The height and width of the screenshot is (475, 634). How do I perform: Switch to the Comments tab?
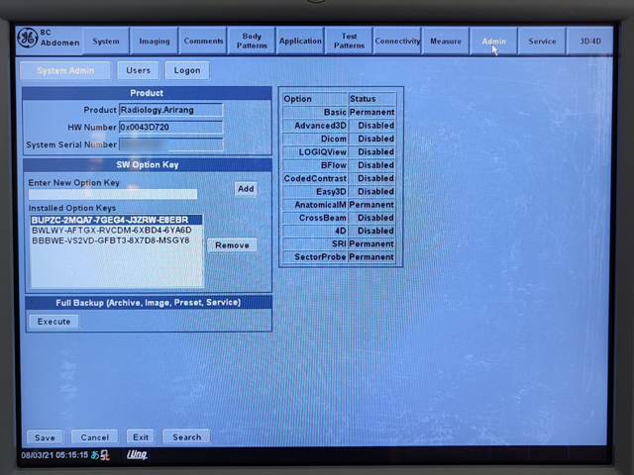(203, 41)
